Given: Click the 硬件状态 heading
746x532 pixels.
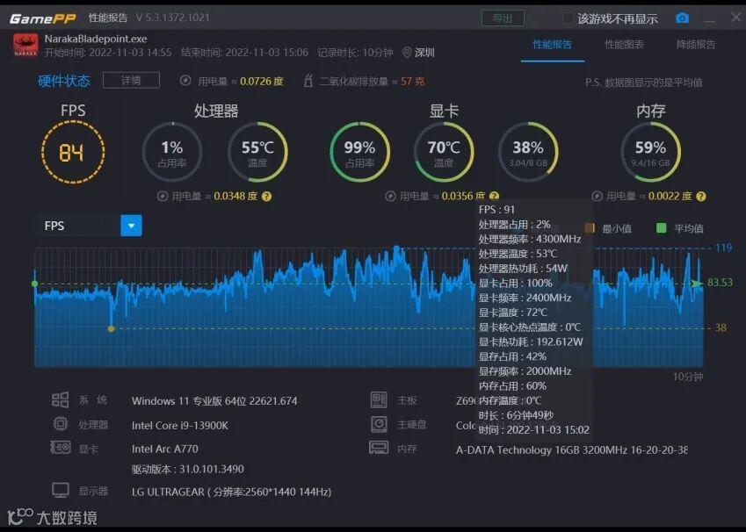Looking at the screenshot, I should 64,81.
